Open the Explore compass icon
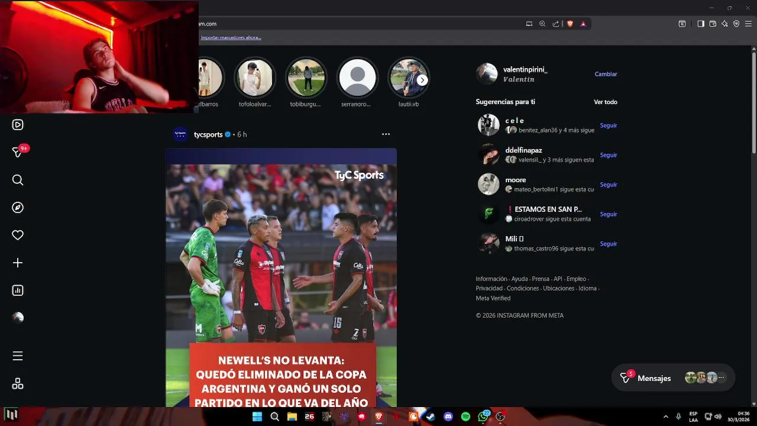 click(18, 208)
